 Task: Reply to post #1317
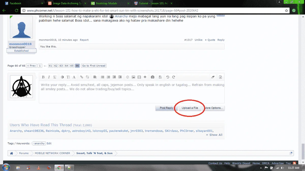point(221,40)
